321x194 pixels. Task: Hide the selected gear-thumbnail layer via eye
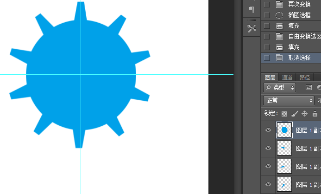pyautogui.click(x=268, y=130)
